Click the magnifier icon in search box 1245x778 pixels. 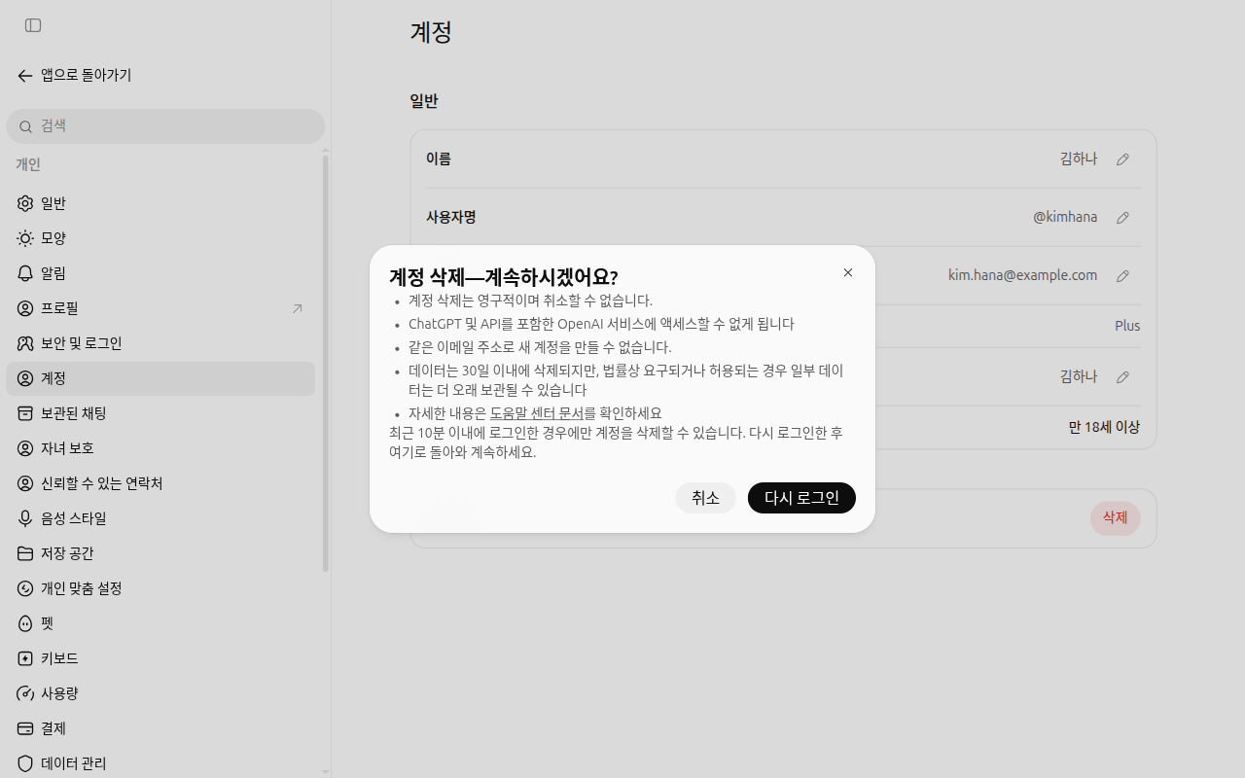[26, 126]
